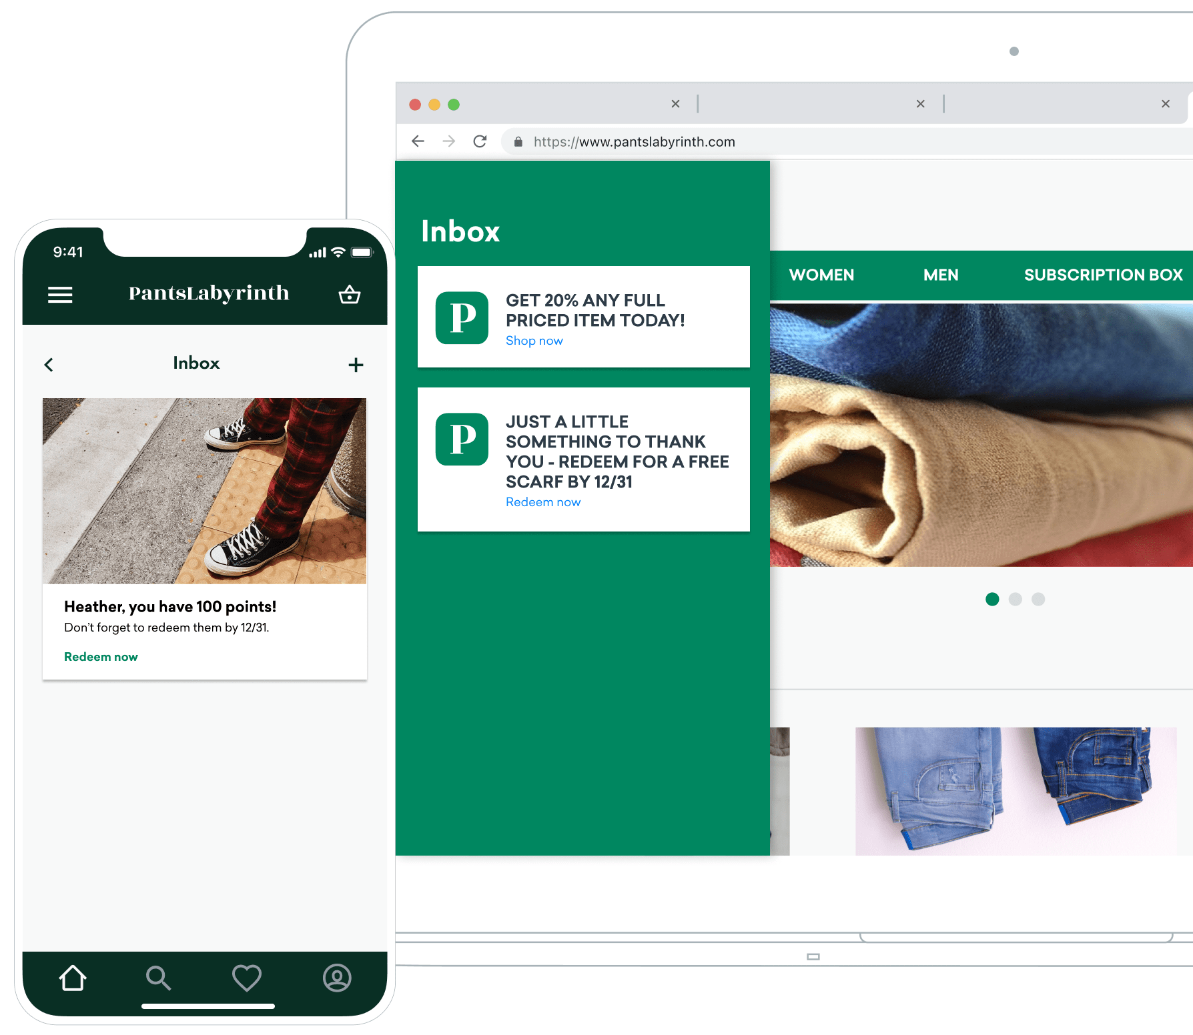Click the browser back arrow
The height and width of the screenshot is (1035, 1193).
[x=418, y=141]
